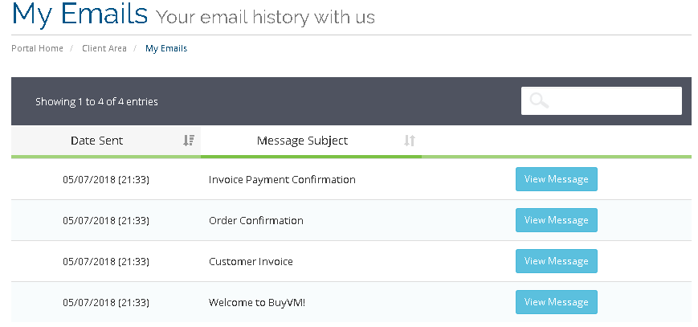Screen dimensions: 698x327
Task: Click the 'Showing 1 to 4' entries text
Action: [x=96, y=102]
